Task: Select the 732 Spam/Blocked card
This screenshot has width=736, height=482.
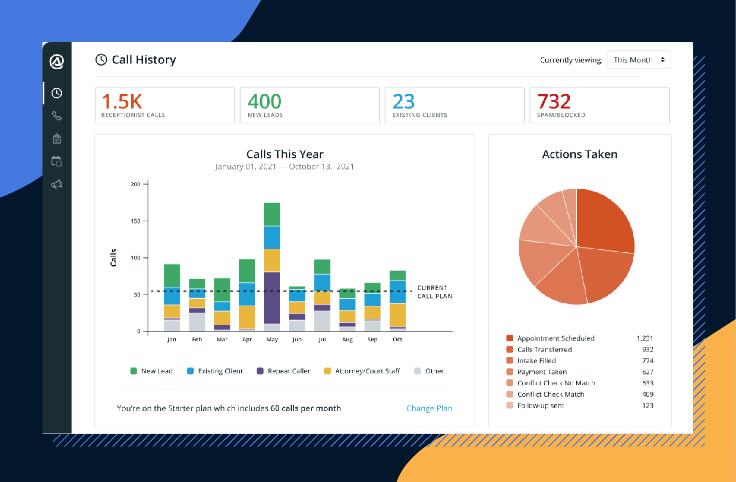Action: tap(599, 105)
